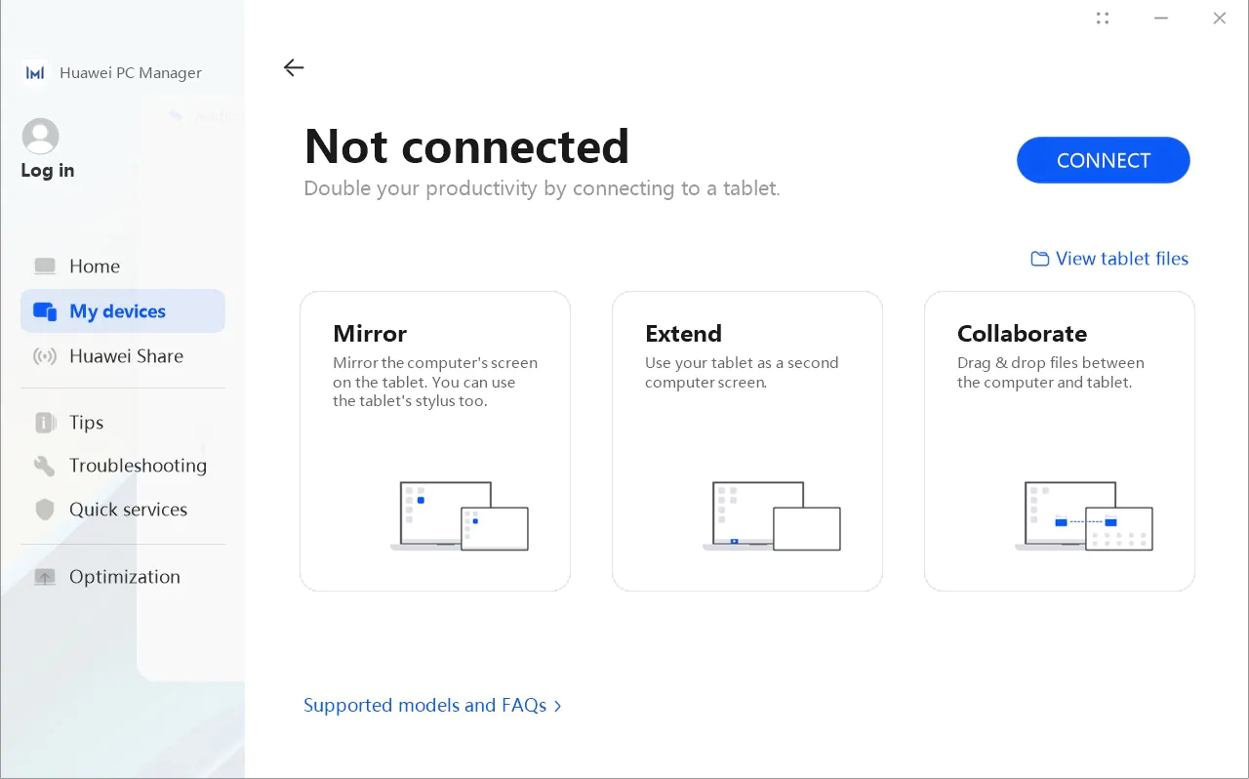Open the Optimization menu item

pyautogui.click(x=123, y=577)
